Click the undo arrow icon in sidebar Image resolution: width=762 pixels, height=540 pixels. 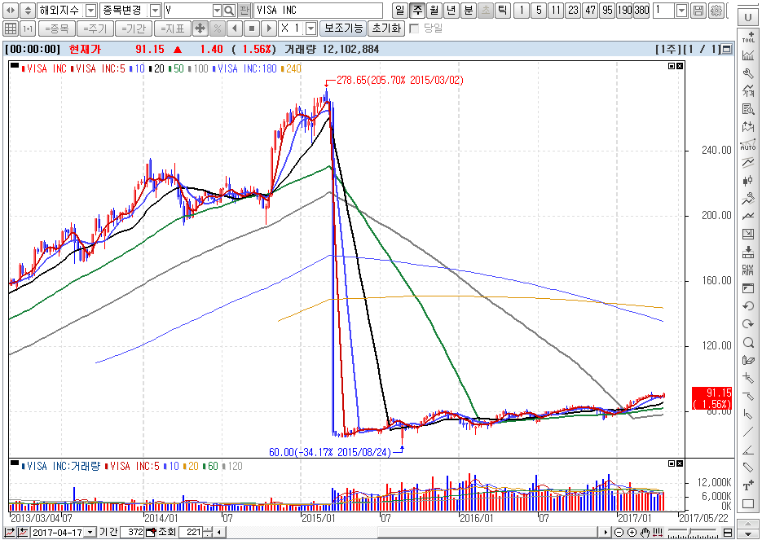point(748,306)
